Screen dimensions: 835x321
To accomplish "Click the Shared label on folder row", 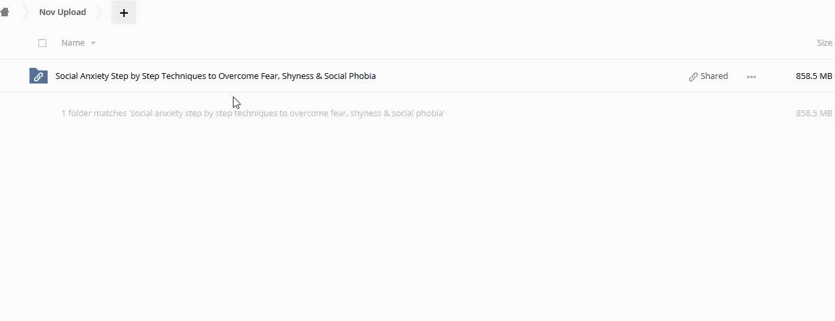I will point(714,76).
